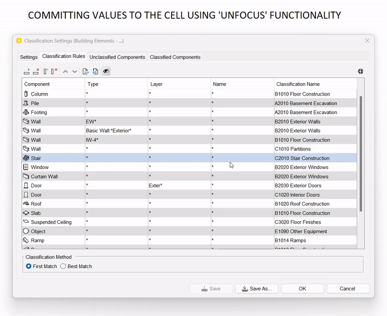Screen dimensions: 387x316
Task: Click the Curtain Wall component icon
Action: (26, 176)
